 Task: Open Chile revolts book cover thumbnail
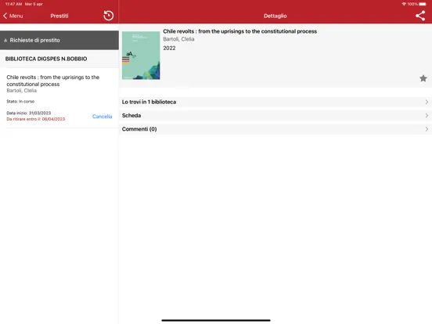click(141, 56)
